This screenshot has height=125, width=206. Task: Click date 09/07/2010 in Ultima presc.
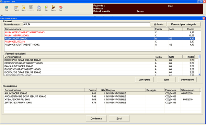tap(187, 93)
